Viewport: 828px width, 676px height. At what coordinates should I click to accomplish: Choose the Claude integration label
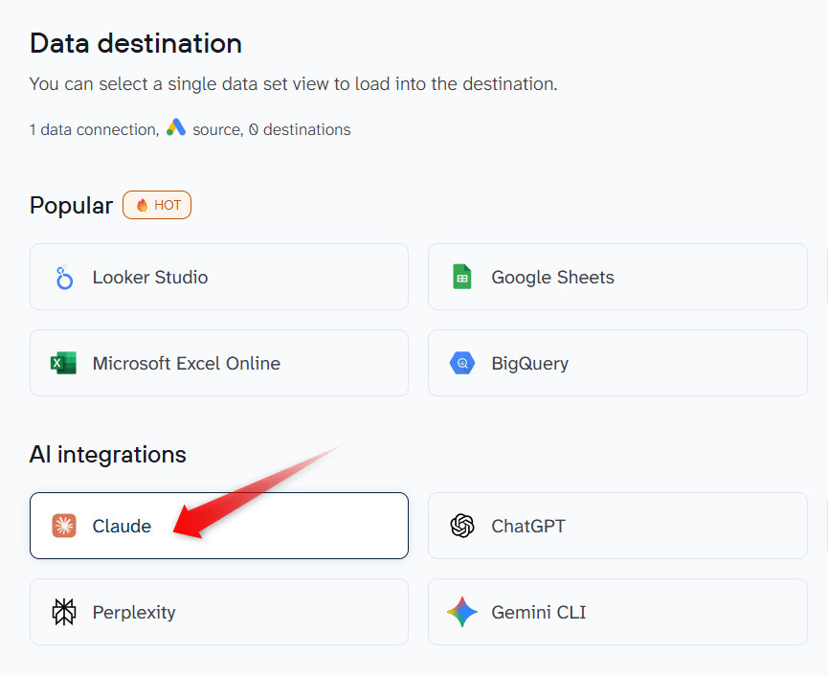[122, 526]
